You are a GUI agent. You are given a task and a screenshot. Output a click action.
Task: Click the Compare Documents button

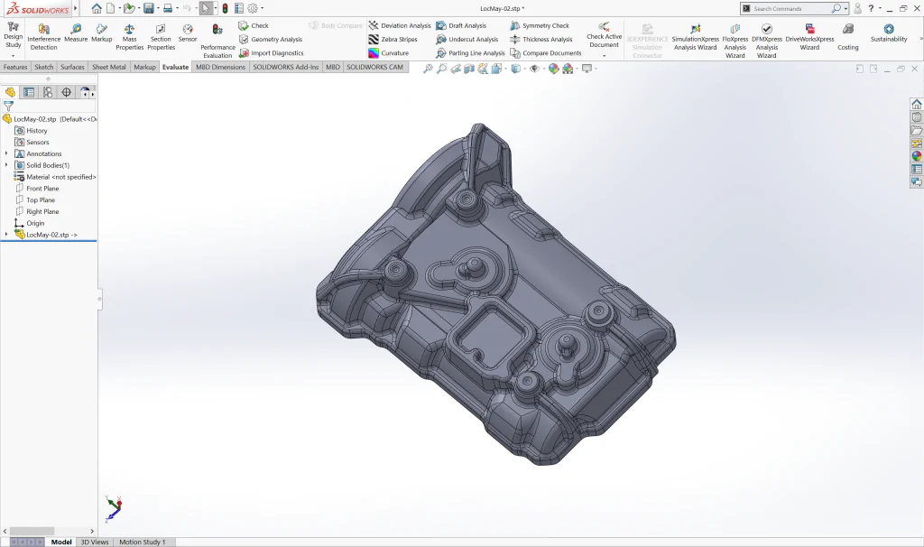546,53
